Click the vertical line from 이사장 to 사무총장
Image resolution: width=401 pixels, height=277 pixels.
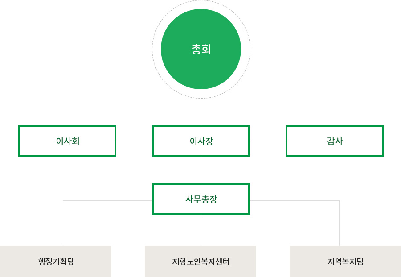pos(201,170)
